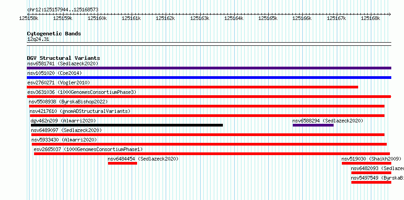Select the black dgv462n209 variant bar

(127, 125)
